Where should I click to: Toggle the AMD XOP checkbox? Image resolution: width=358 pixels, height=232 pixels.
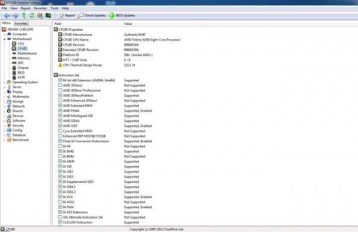coord(60,126)
